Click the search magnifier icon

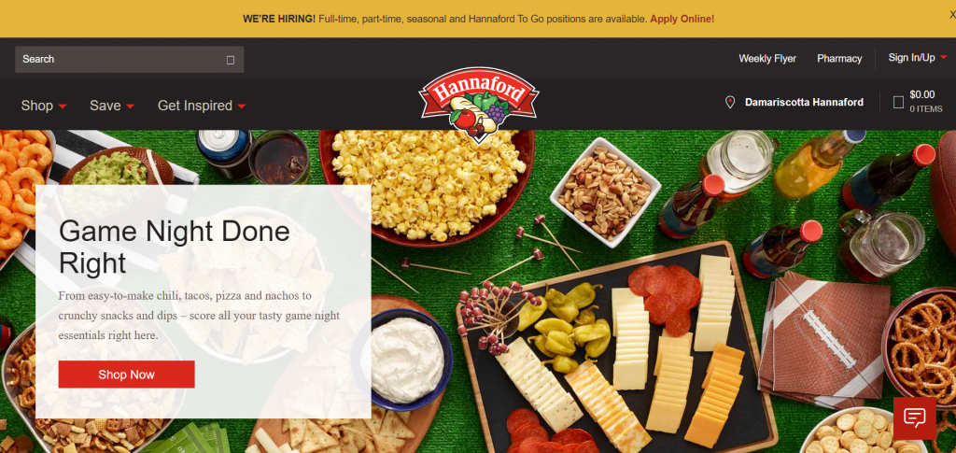click(x=231, y=60)
